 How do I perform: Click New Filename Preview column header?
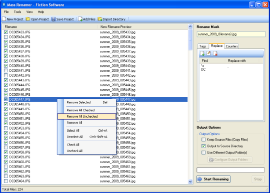tap(142, 27)
